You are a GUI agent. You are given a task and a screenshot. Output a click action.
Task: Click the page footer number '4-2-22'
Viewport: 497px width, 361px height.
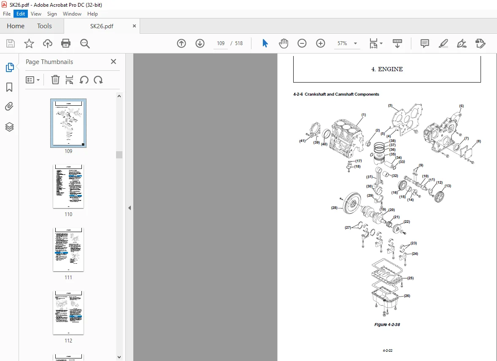click(x=387, y=350)
